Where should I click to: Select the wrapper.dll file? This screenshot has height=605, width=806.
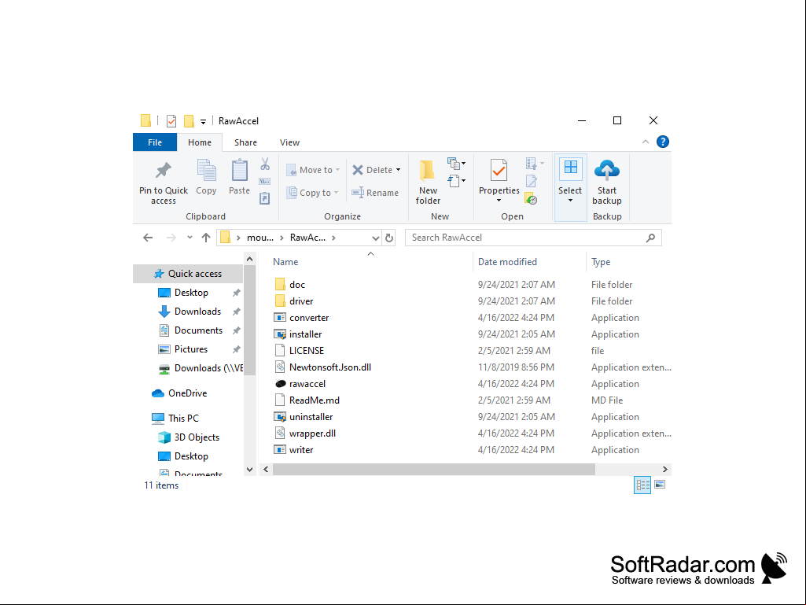tap(312, 433)
